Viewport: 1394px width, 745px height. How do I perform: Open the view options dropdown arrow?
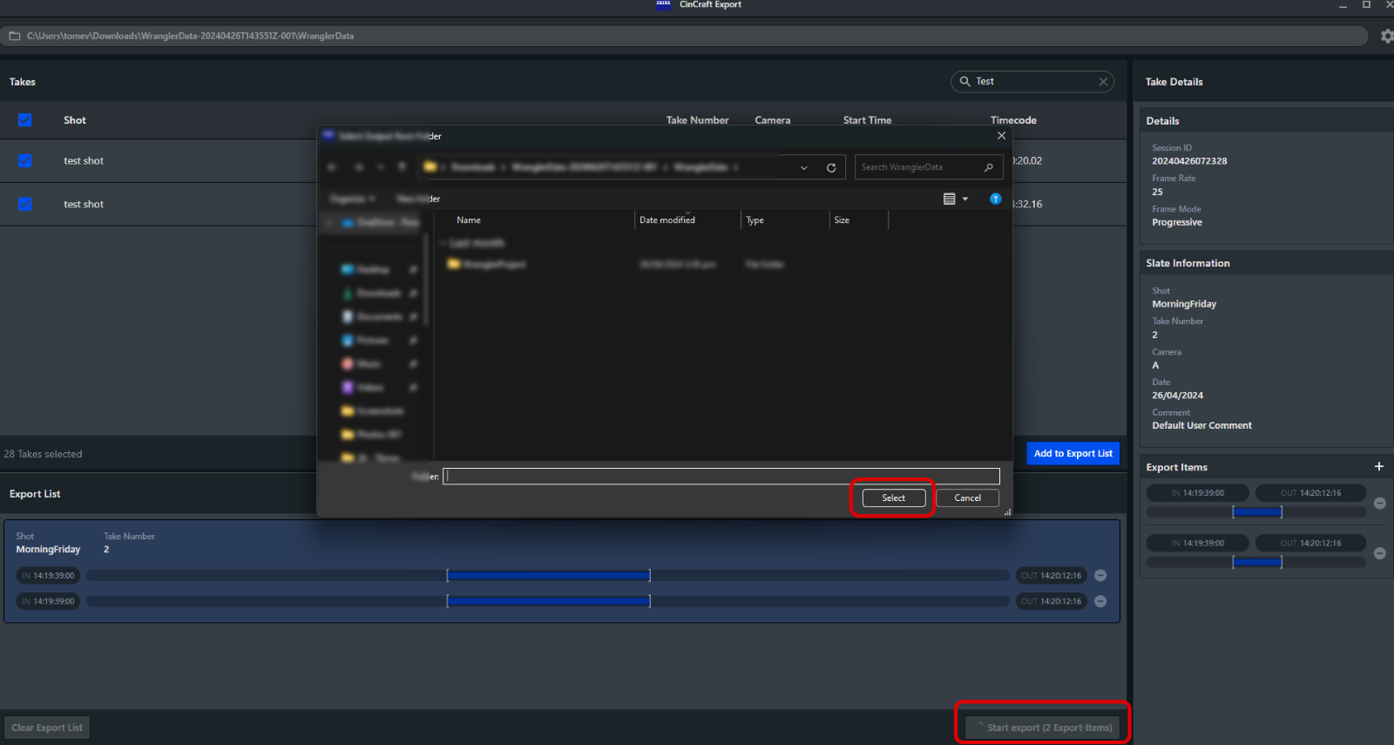pyautogui.click(x=965, y=199)
